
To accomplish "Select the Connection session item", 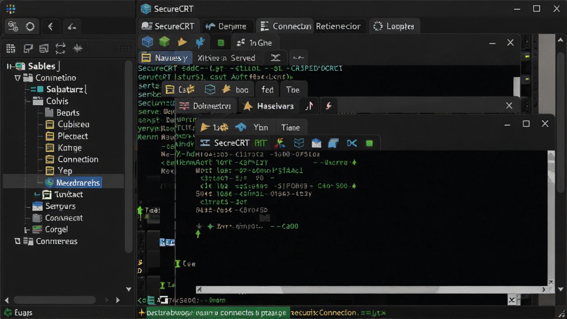I will coord(78,159).
